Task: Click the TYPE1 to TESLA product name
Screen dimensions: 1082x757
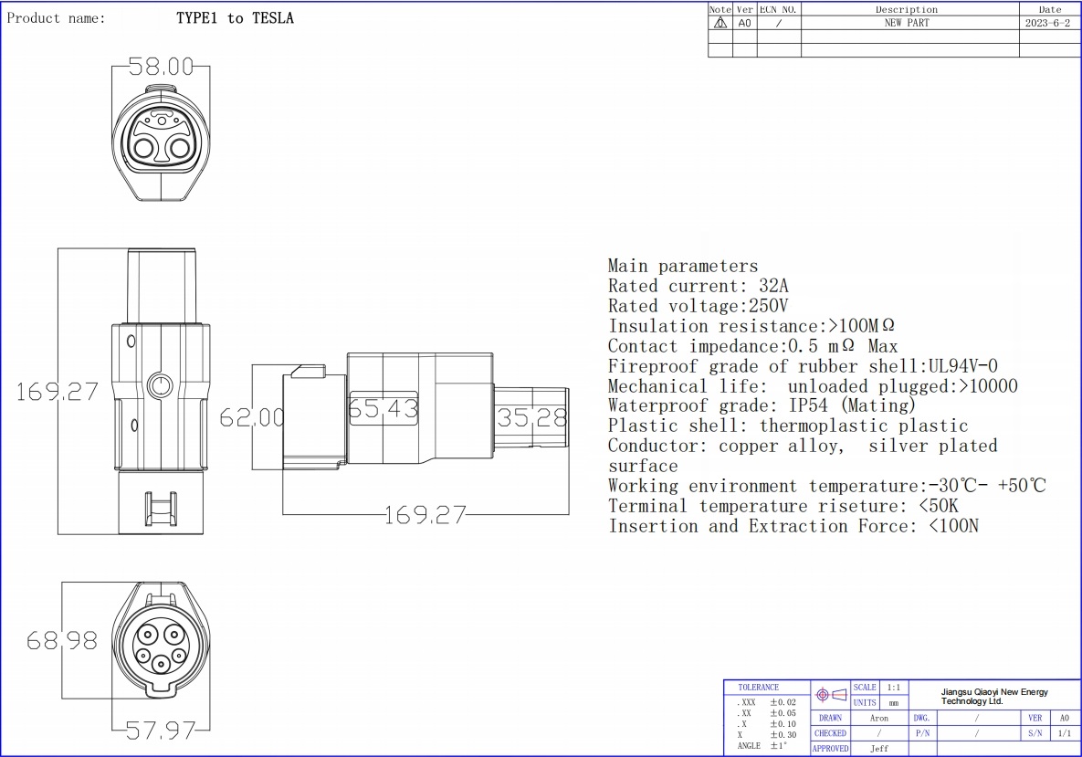Action: (235, 18)
